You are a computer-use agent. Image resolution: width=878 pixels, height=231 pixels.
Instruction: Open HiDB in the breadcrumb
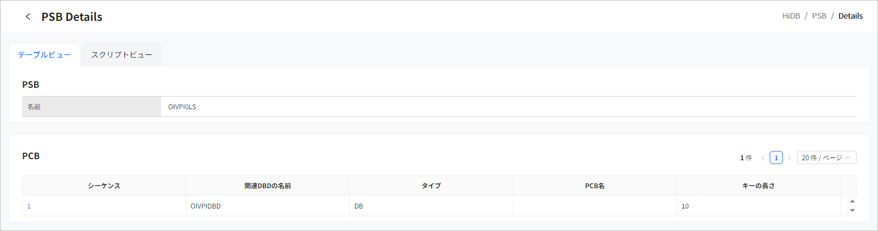point(791,16)
